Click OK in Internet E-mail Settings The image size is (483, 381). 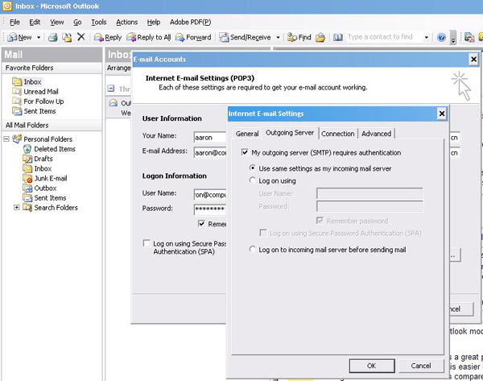tap(372, 366)
